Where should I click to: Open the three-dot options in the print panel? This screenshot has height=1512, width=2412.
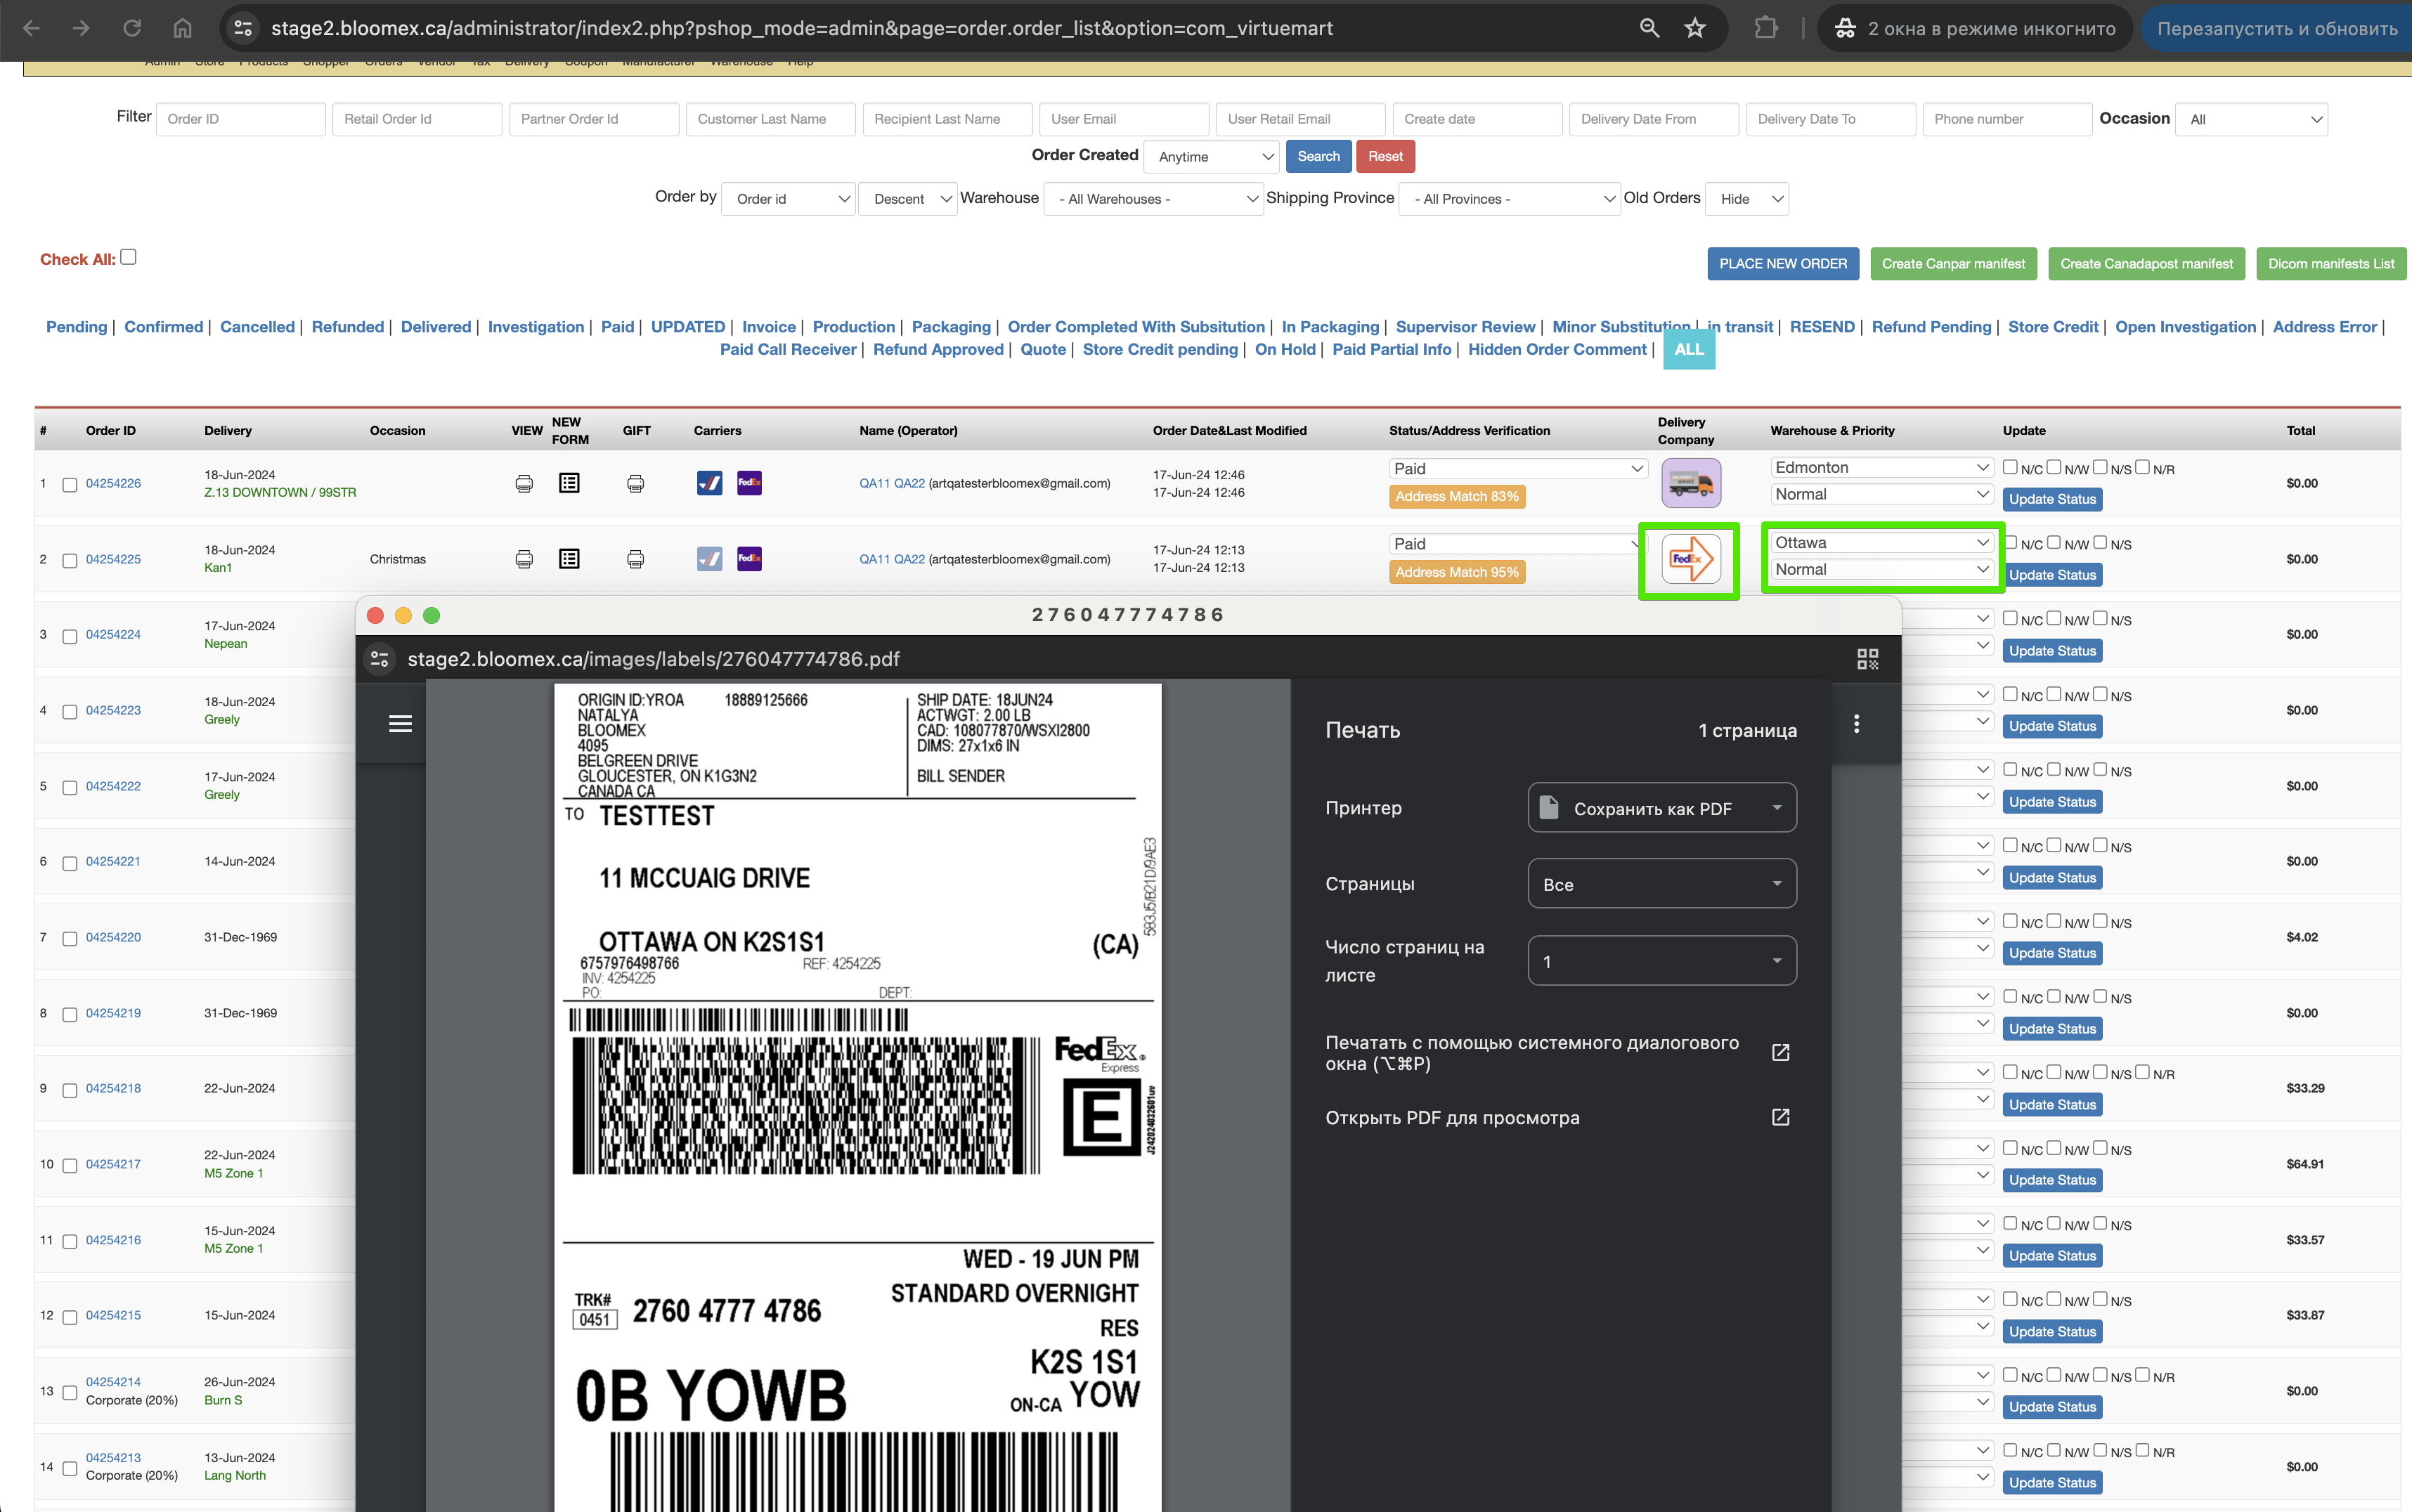tap(1856, 724)
